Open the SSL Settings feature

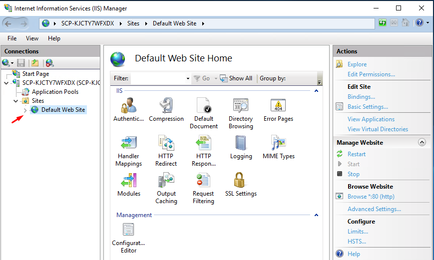point(241,185)
